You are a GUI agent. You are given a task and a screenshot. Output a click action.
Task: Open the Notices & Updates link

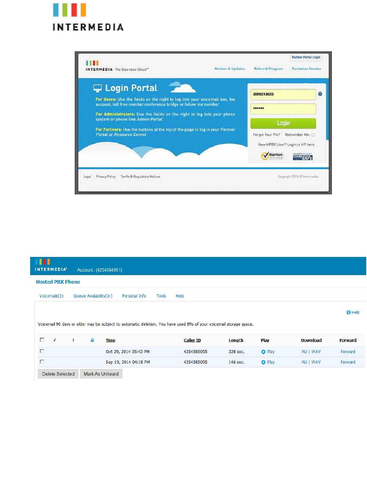(230, 69)
